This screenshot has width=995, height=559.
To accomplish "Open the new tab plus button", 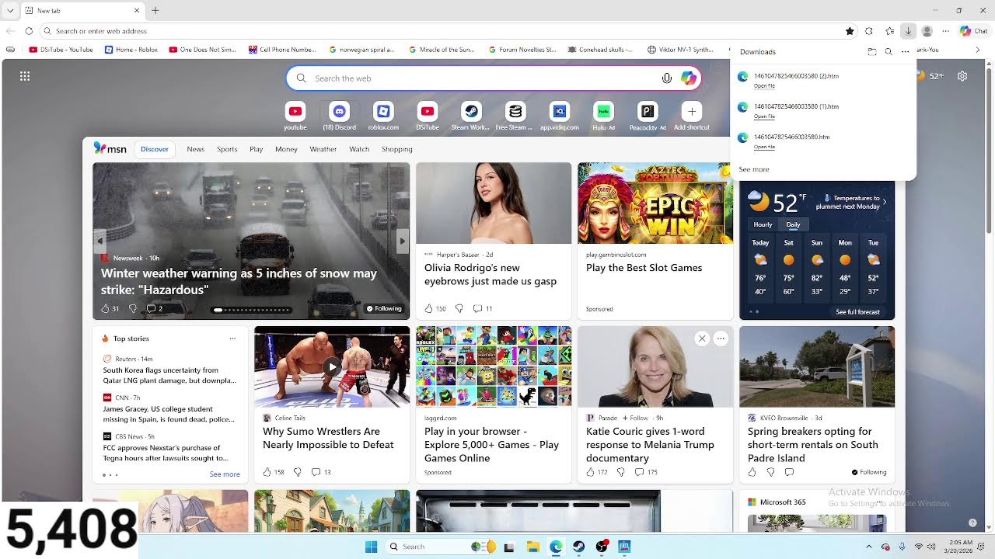I will tap(155, 10).
